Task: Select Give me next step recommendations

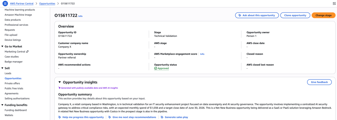Action: pos(132,117)
